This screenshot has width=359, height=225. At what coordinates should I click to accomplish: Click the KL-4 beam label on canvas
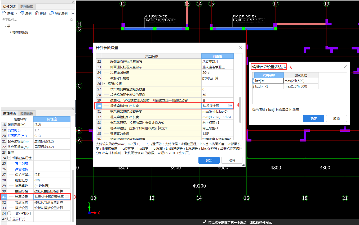pyautogui.click(x=160, y=18)
